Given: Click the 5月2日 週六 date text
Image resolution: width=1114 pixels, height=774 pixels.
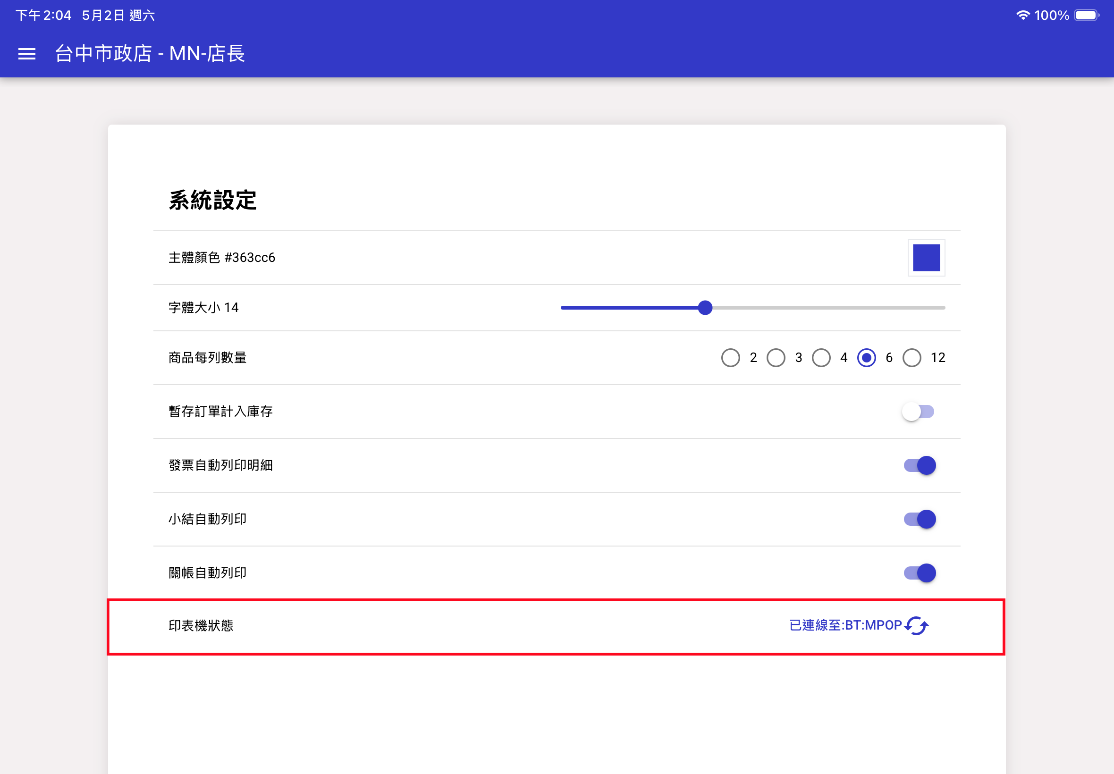Looking at the screenshot, I should coord(118,16).
